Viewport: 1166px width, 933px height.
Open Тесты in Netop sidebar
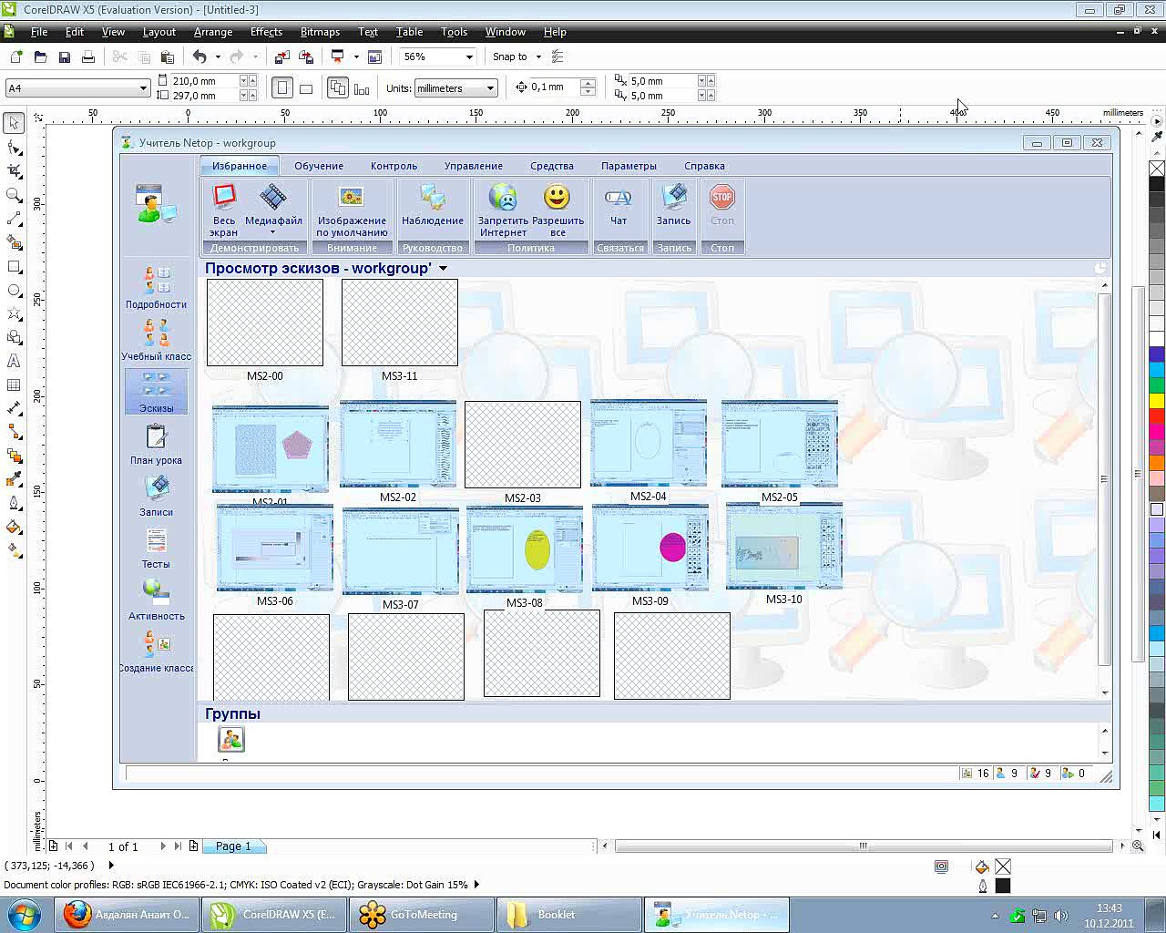pyautogui.click(x=156, y=549)
